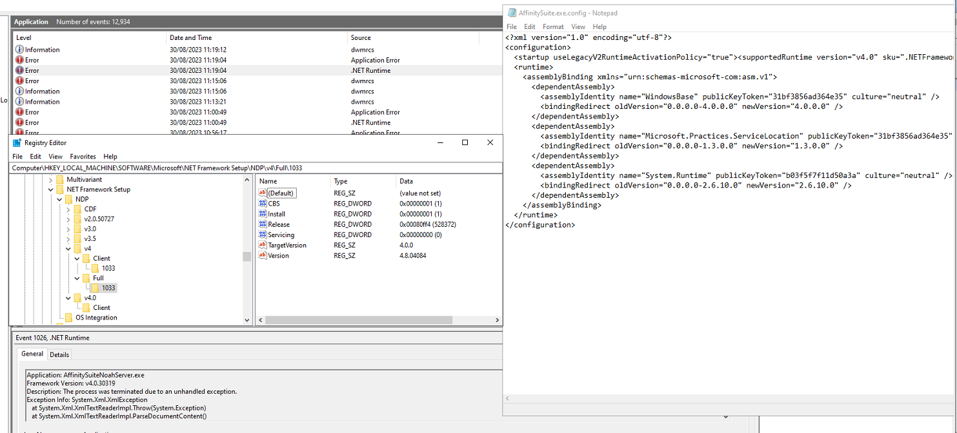Click the Information icon on the 11:19:12 dwmrcs event

tap(21, 49)
